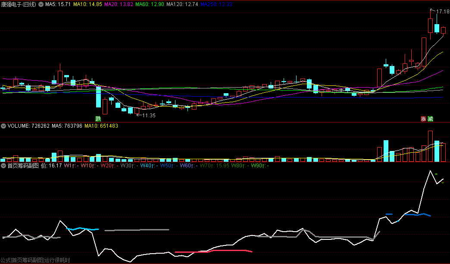Open the dropdown beside 首页筹码副图 indicator

pyautogui.click(x=3, y=166)
